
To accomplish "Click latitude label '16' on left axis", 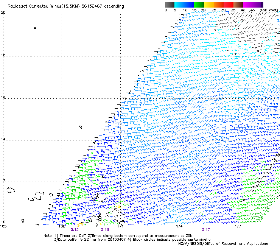I will tap(3, 97).
